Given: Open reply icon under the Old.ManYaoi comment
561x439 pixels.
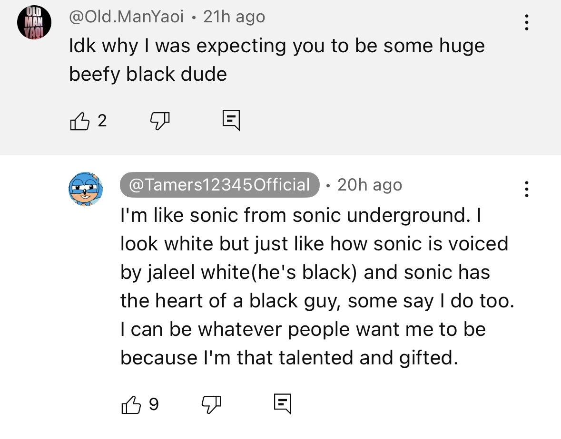Looking at the screenshot, I should [x=231, y=120].
